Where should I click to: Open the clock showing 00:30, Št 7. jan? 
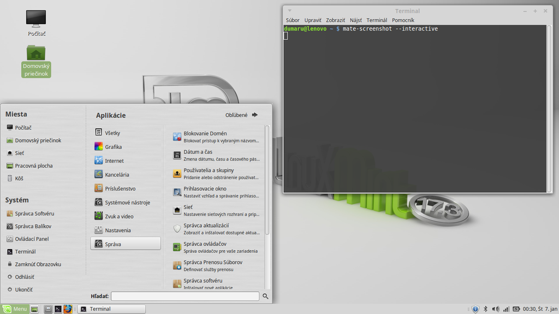[x=540, y=309]
